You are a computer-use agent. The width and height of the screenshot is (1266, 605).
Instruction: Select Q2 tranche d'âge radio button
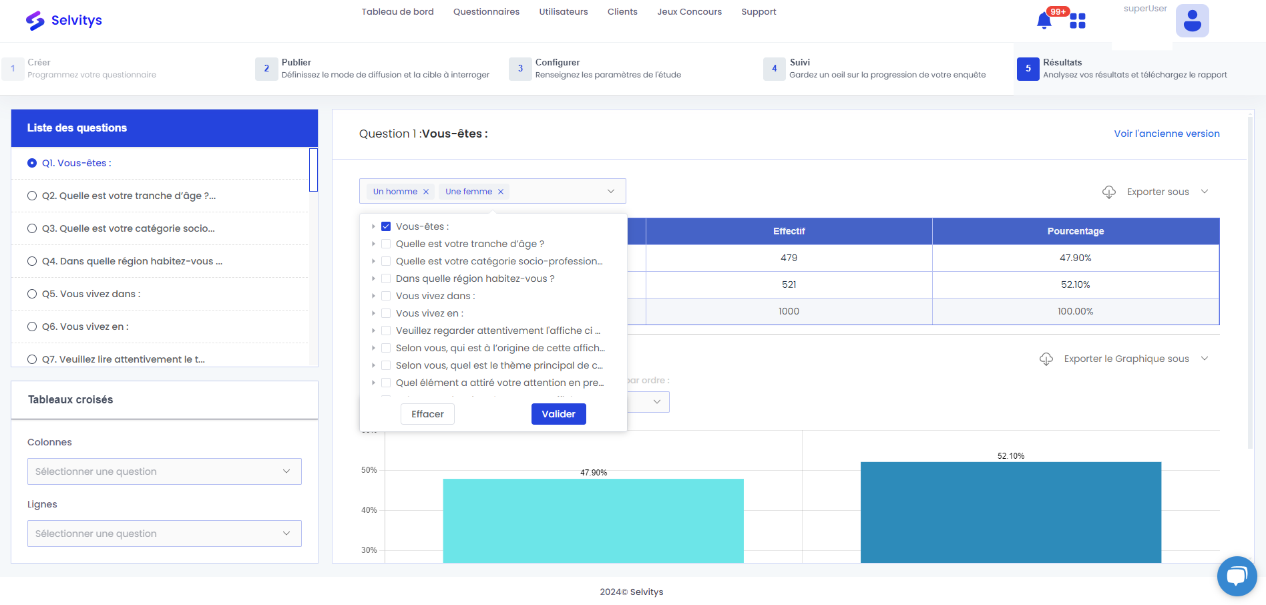[32, 196]
